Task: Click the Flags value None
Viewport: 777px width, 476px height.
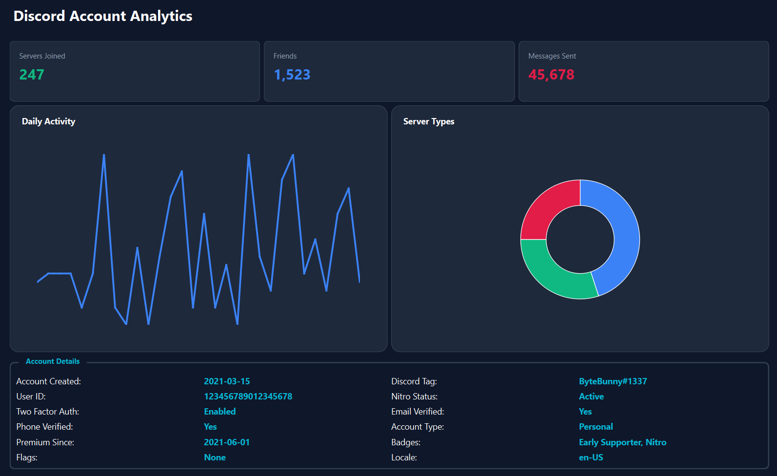Action: pyautogui.click(x=215, y=457)
